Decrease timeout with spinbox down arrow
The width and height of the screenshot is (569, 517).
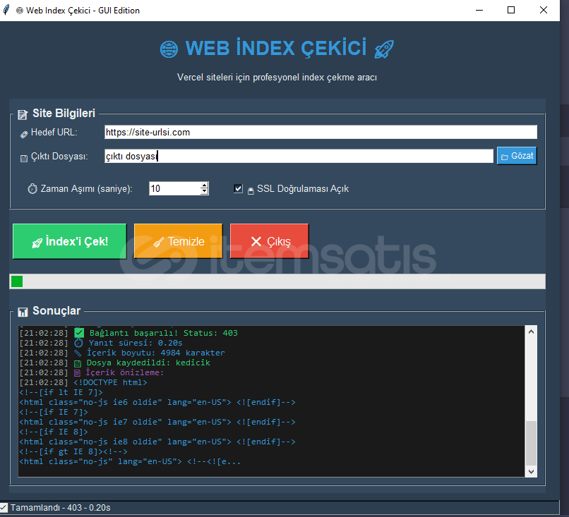(x=205, y=192)
